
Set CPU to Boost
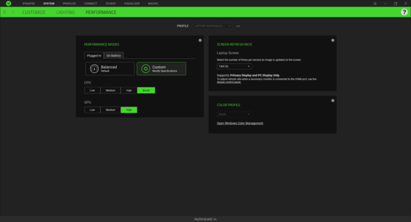tap(146, 90)
